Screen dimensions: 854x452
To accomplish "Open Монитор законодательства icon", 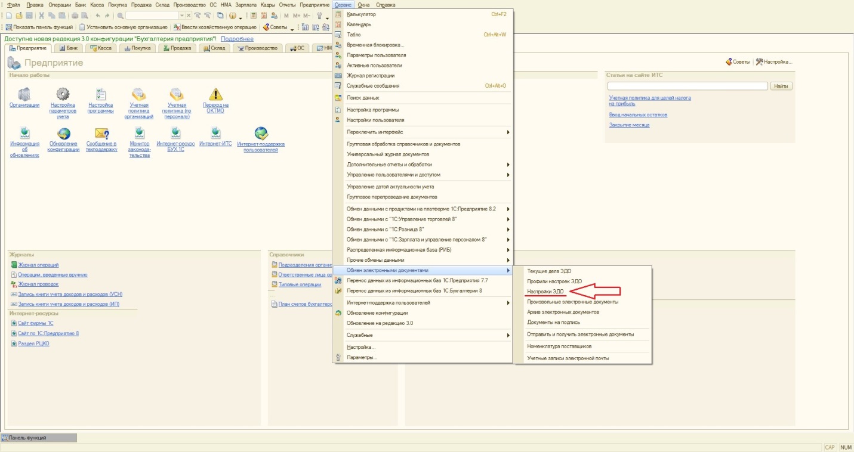I will 139,133.
